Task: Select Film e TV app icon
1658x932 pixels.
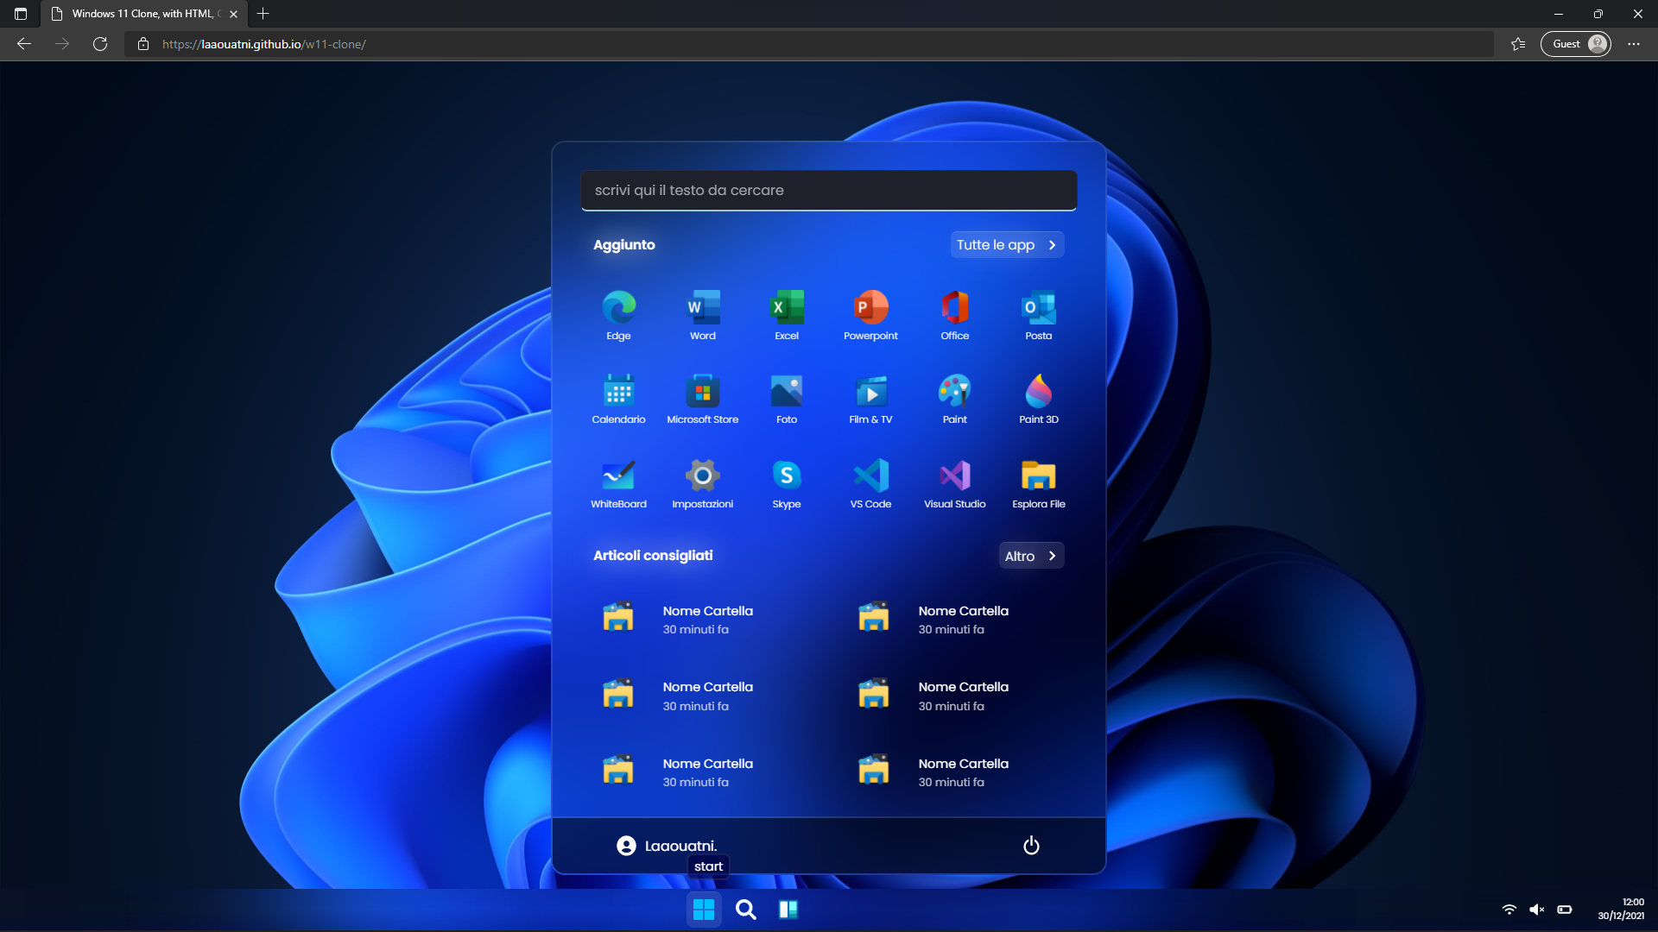Action: (x=871, y=392)
